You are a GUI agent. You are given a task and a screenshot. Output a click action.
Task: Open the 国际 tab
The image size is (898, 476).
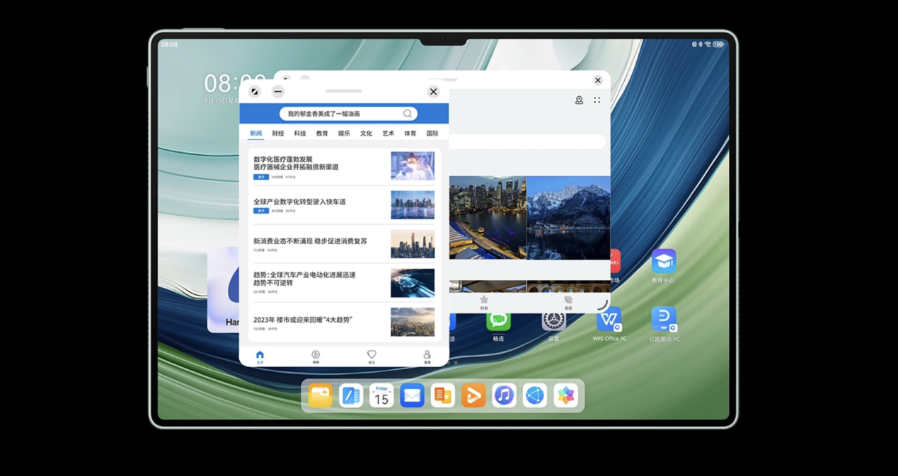[432, 134]
